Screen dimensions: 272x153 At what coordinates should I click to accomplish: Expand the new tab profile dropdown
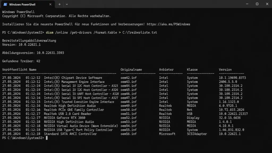coord(67,4)
